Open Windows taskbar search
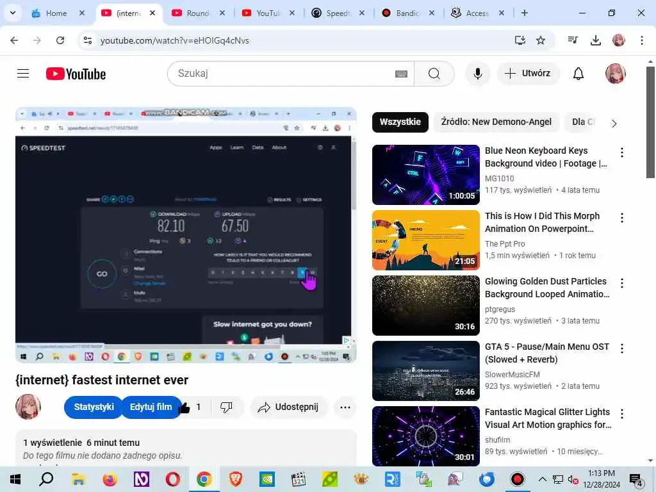Image resolution: width=656 pixels, height=492 pixels. (x=46, y=479)
